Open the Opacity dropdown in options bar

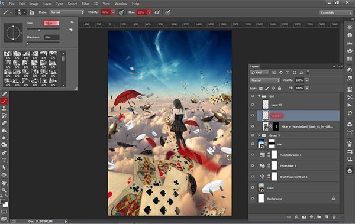pos(113,12)
